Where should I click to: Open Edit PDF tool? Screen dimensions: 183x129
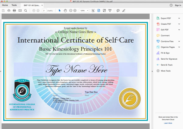pos(165,30)
